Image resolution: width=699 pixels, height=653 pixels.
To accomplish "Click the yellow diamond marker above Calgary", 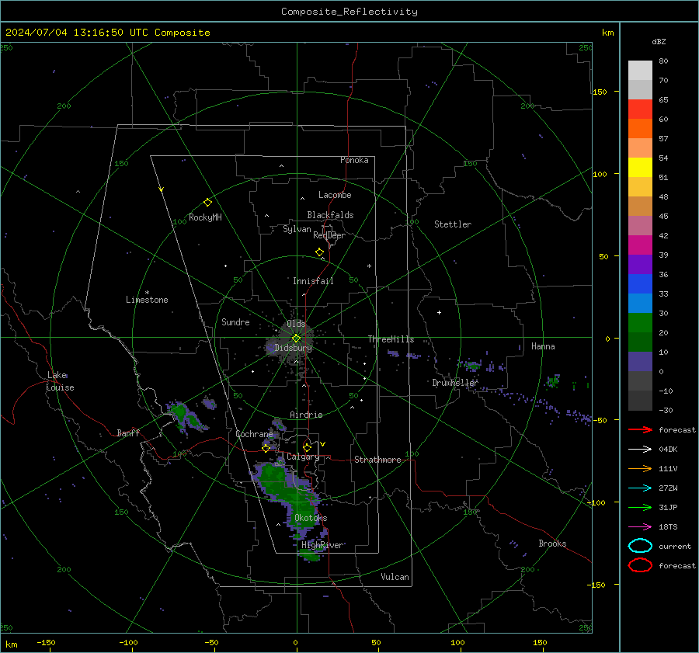I will (307, 447).
